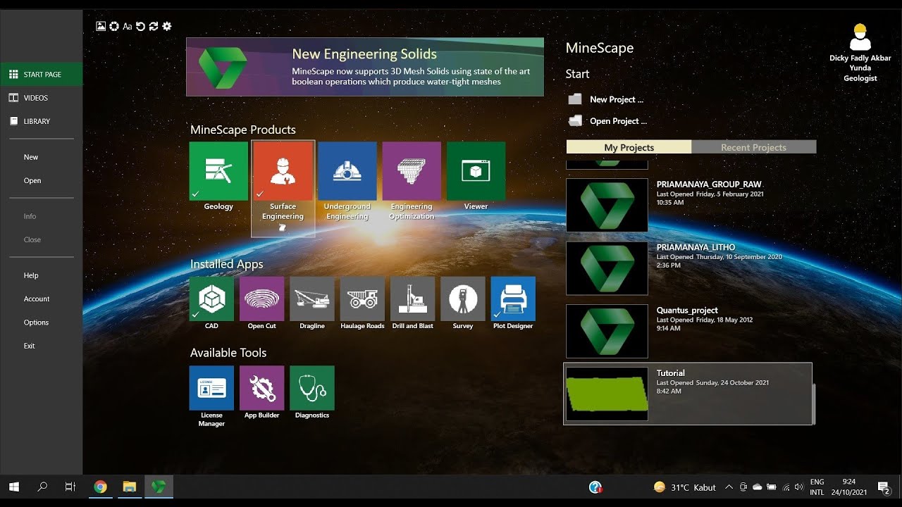The image size is (902, 507).
Task: Select START PAGE in the sidebar
Action: click(42, 74)
